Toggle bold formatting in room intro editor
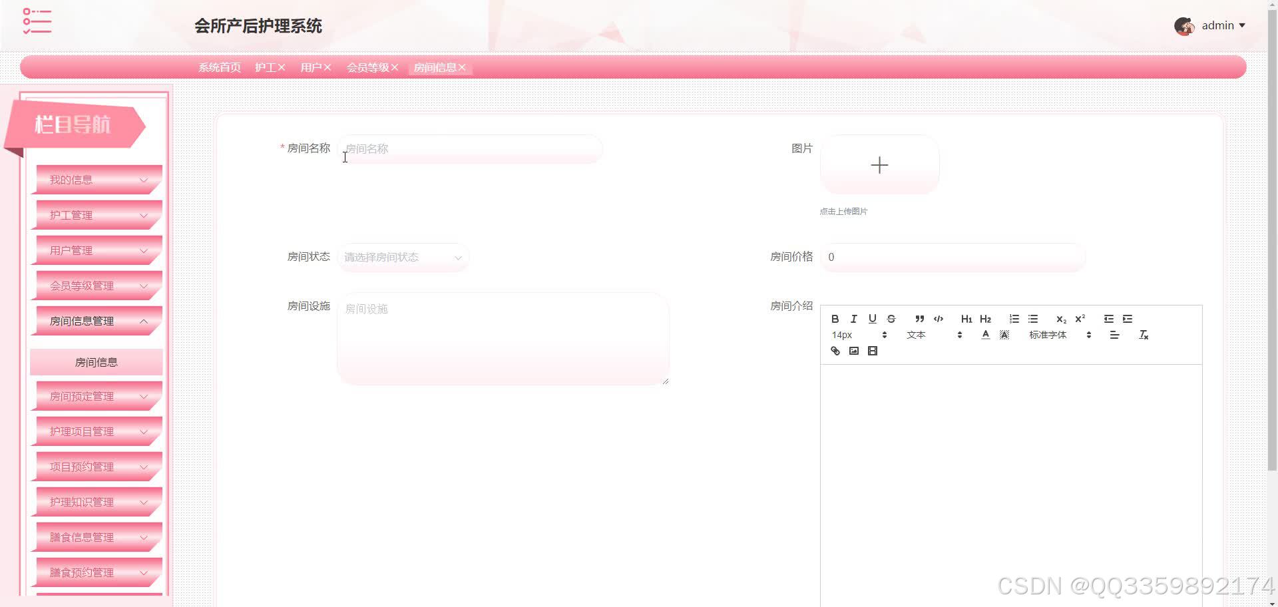This screenshot has width=1278, height=607. [x=835, y=319]
